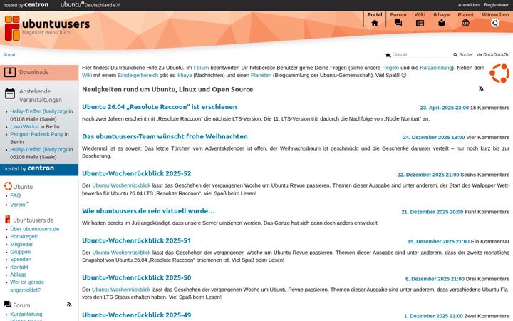The height and width of the screenshot is (321, 513).
Task: Click the centron hosting logo in top bar
Action: click(x=26, y=5)
